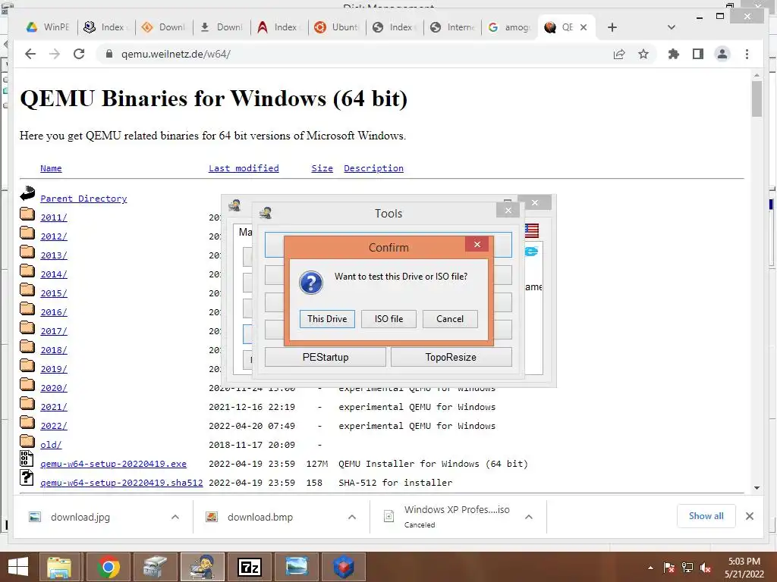This screenshot has width=777, height=582.
Task: Toggle Chrome side panel icon
Action: (x=698, y=54)
